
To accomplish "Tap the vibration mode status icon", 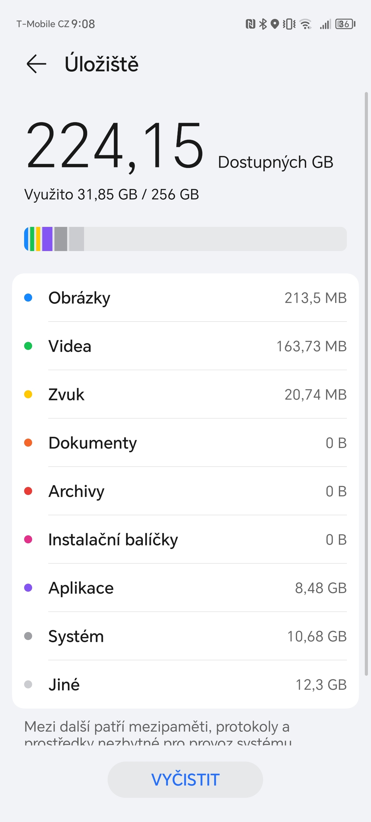I will [289, 24].
